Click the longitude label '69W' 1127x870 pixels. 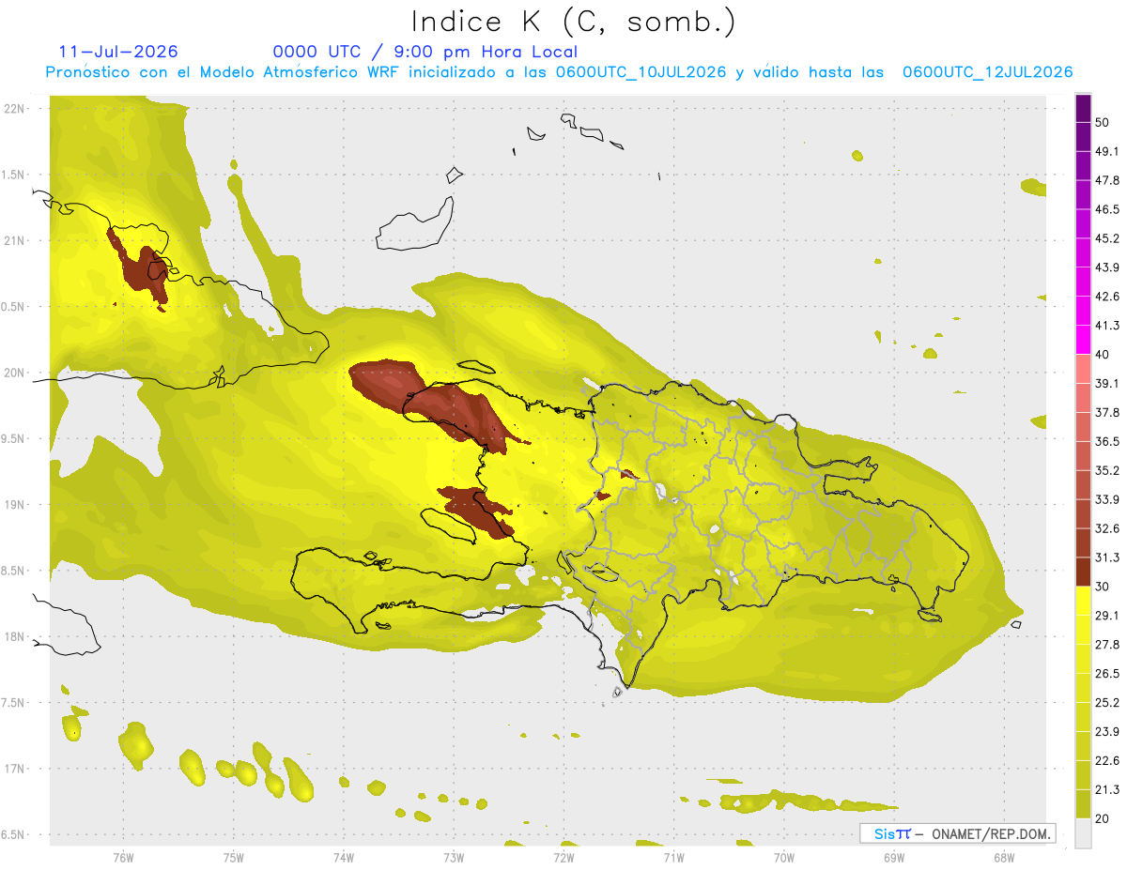tap(893, 857)
